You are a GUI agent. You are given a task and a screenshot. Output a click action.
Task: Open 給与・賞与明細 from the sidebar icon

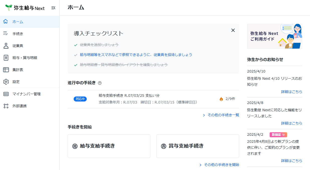click(6, 57)
